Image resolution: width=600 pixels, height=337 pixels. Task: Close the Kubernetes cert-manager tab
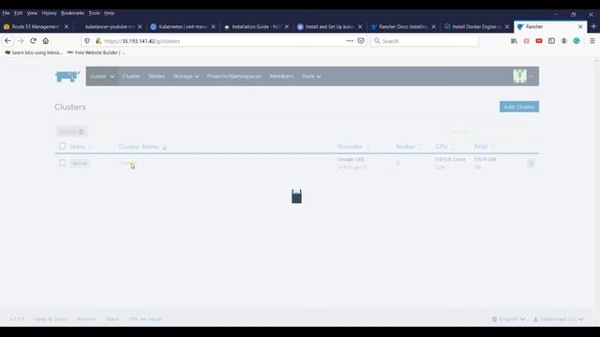point(213,27)
